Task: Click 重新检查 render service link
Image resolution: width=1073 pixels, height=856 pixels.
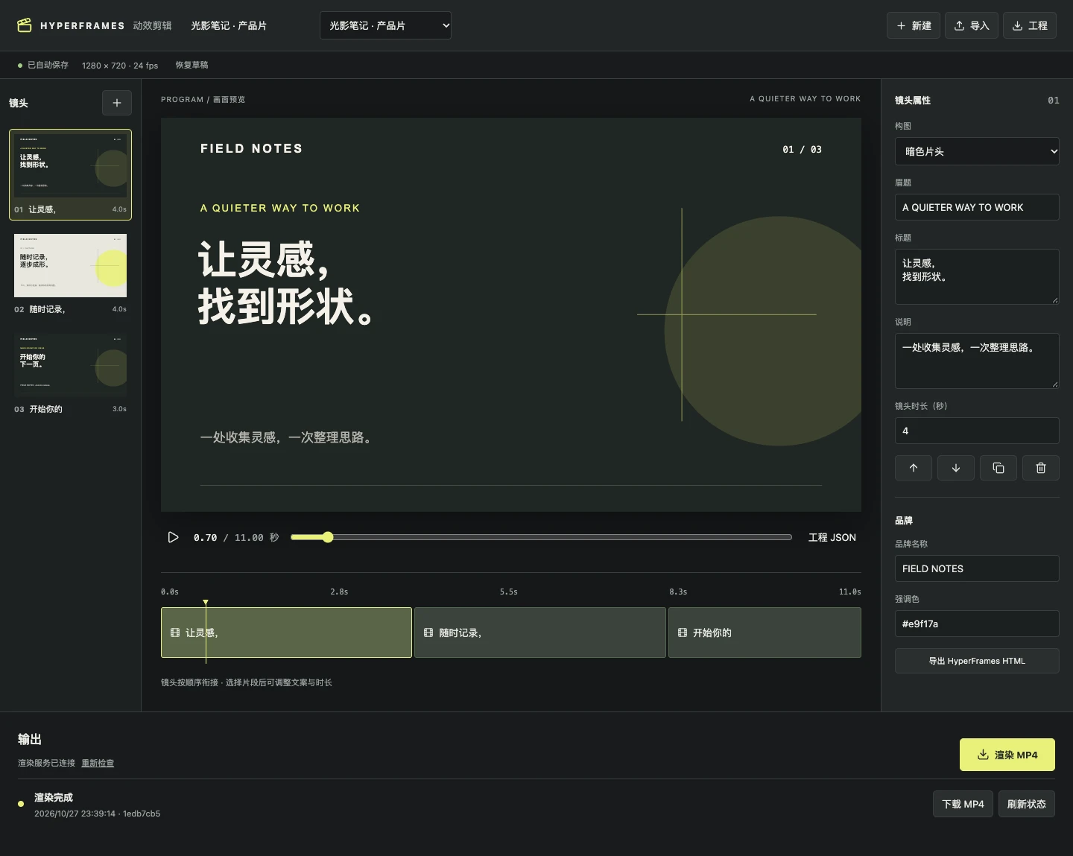Action: pos(98,763)
